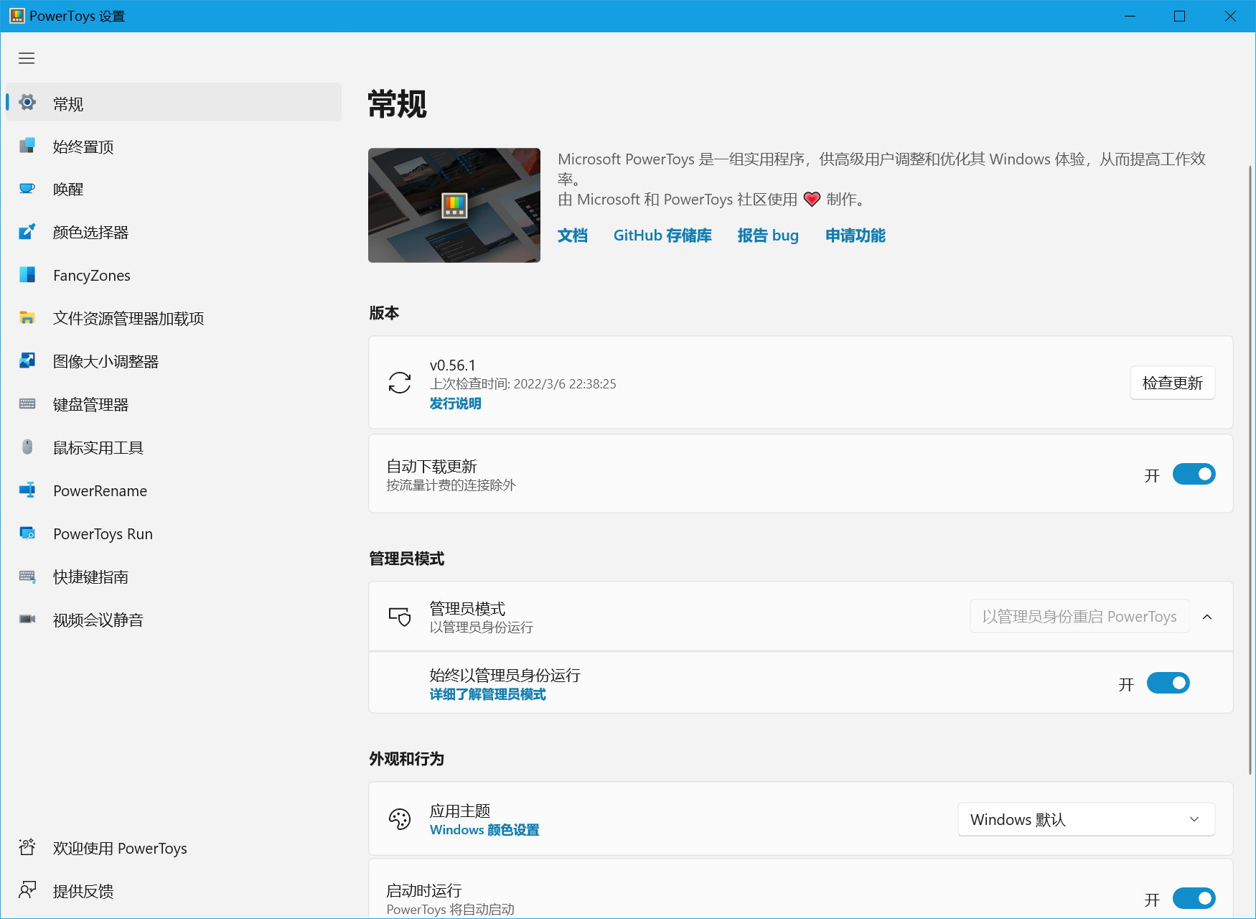Viewport: 1256px width, 919px height.
Task: Select PowerRename in the sidebar
Action: (174, 491)
